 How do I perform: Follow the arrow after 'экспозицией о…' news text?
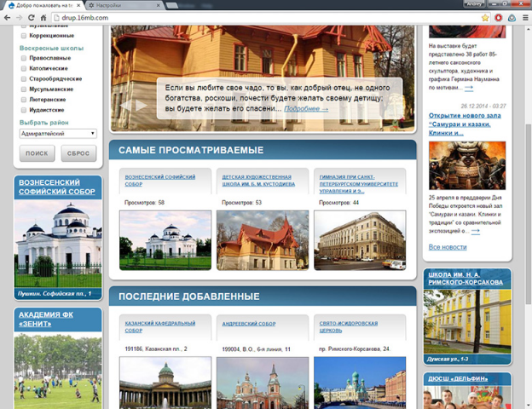pyautogui.click(x=476, y=231)
